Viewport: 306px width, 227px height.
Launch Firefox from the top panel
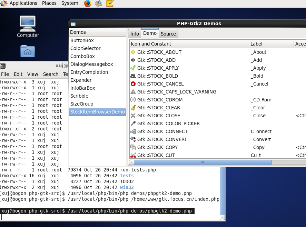(87, 3)
